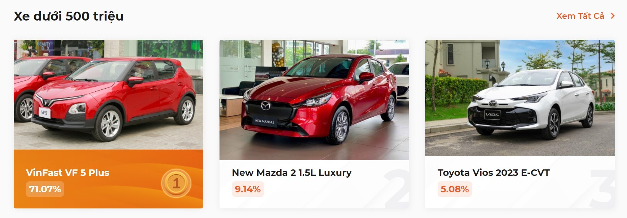The width and height of the screenshot is (627, 218).
Task: Open the New Mazda 2 car photo
Action: click(314, 100)
